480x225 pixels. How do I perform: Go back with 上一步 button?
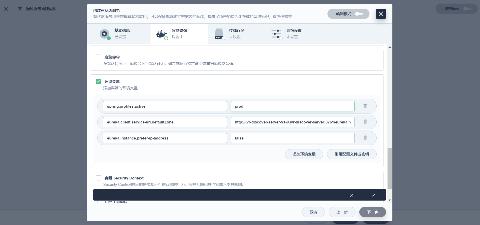[342, 212]
